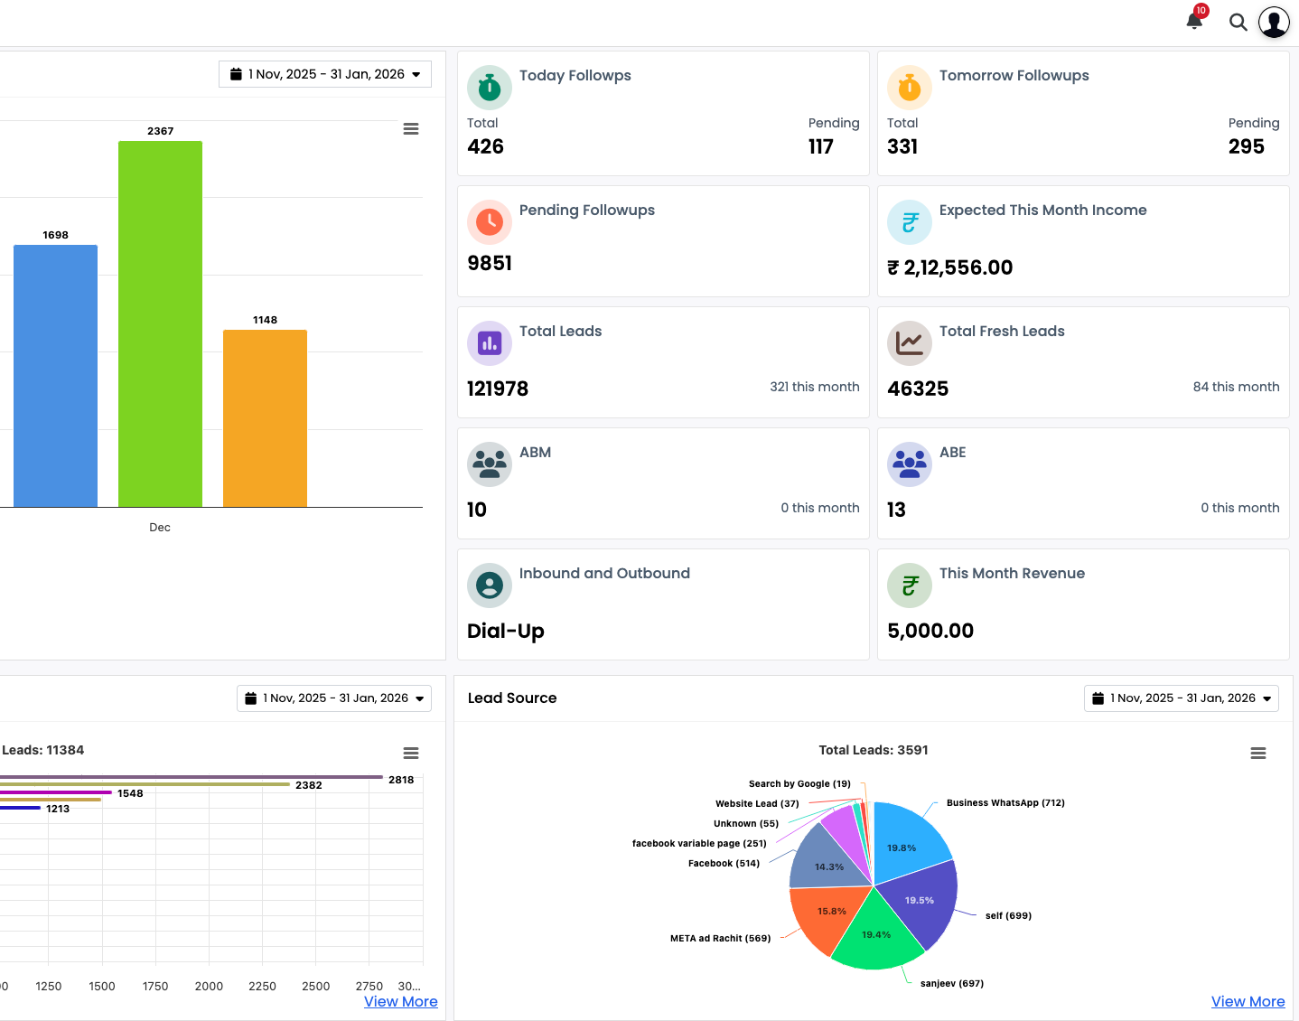Viewport: 1299px width, 1021px height.
Task: Click View More under the Lead Source pie chart
Action: [x=1248, y=1001]
